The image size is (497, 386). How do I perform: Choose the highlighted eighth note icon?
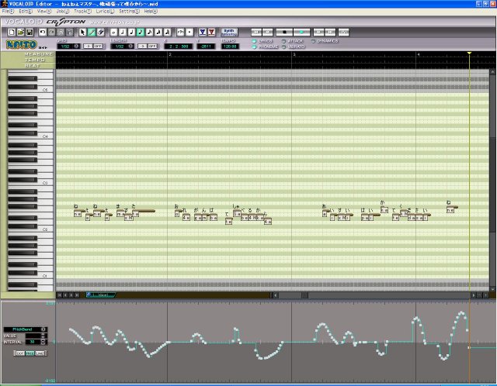point(141,33)
